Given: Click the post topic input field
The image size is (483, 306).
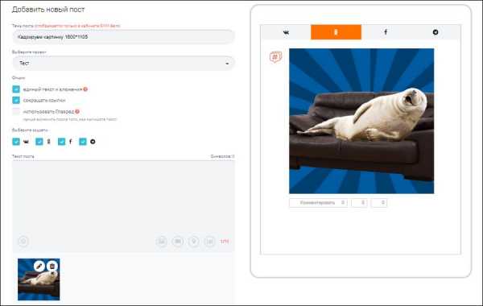Looking at the screenshot, I should click(x=123, y=37).
